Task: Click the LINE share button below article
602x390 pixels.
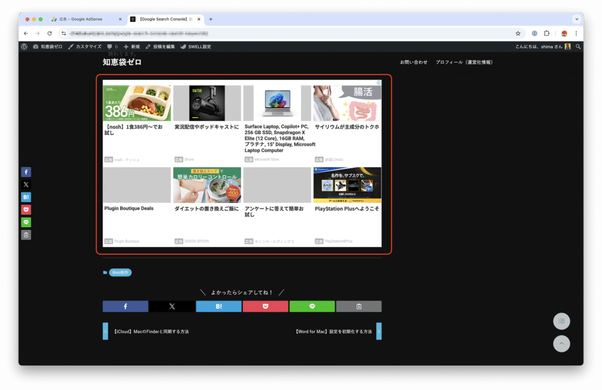Action: (x=312, y=306)
